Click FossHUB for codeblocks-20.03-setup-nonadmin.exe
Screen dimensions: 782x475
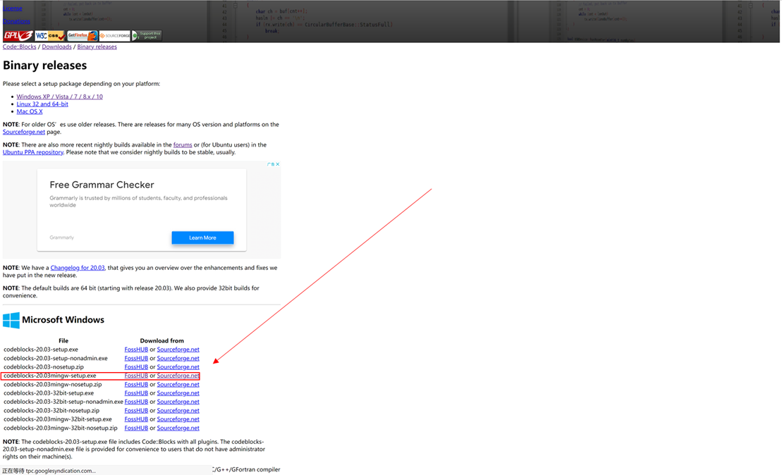(x=136, y=359)
